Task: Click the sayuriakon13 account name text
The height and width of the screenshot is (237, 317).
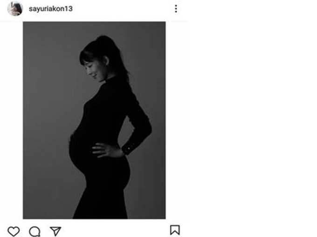Action: click(x=50, y=9)
